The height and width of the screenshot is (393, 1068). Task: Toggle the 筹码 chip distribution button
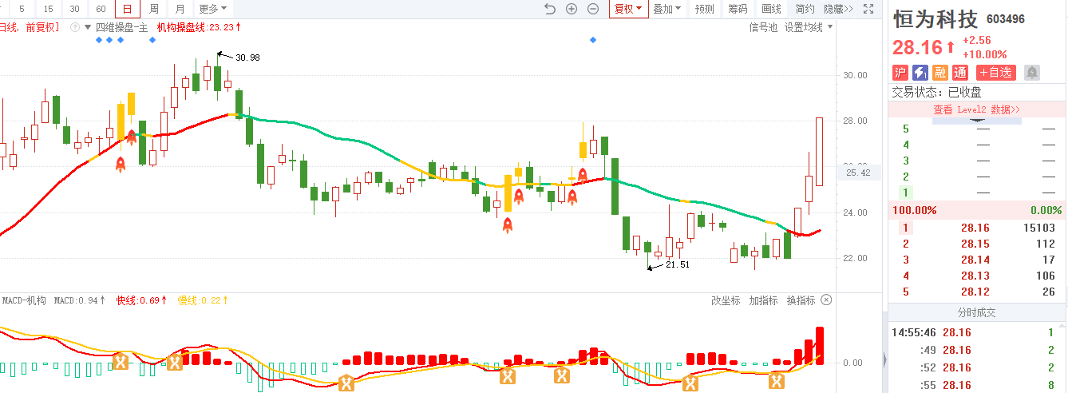pyautogui.click(x=738, y=9)
